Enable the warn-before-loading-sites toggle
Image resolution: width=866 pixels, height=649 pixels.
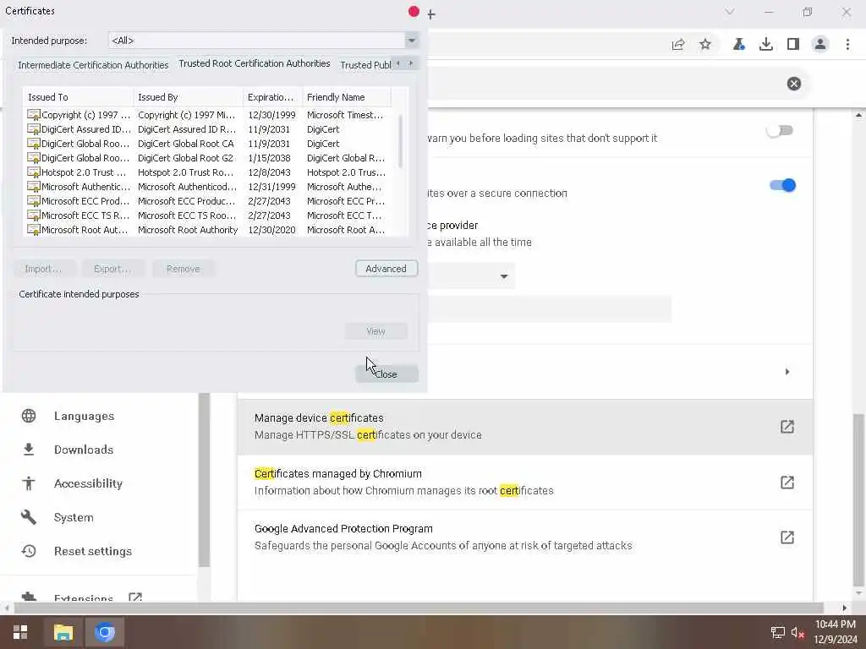point(780,130)
